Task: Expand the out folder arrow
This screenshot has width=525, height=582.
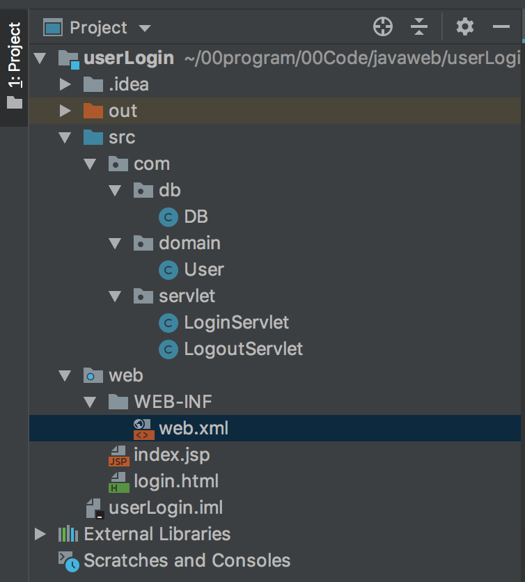Action: pos(65,111)
